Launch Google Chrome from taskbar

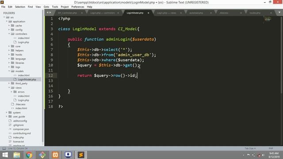pyautogui.click(x=29, y=155)
